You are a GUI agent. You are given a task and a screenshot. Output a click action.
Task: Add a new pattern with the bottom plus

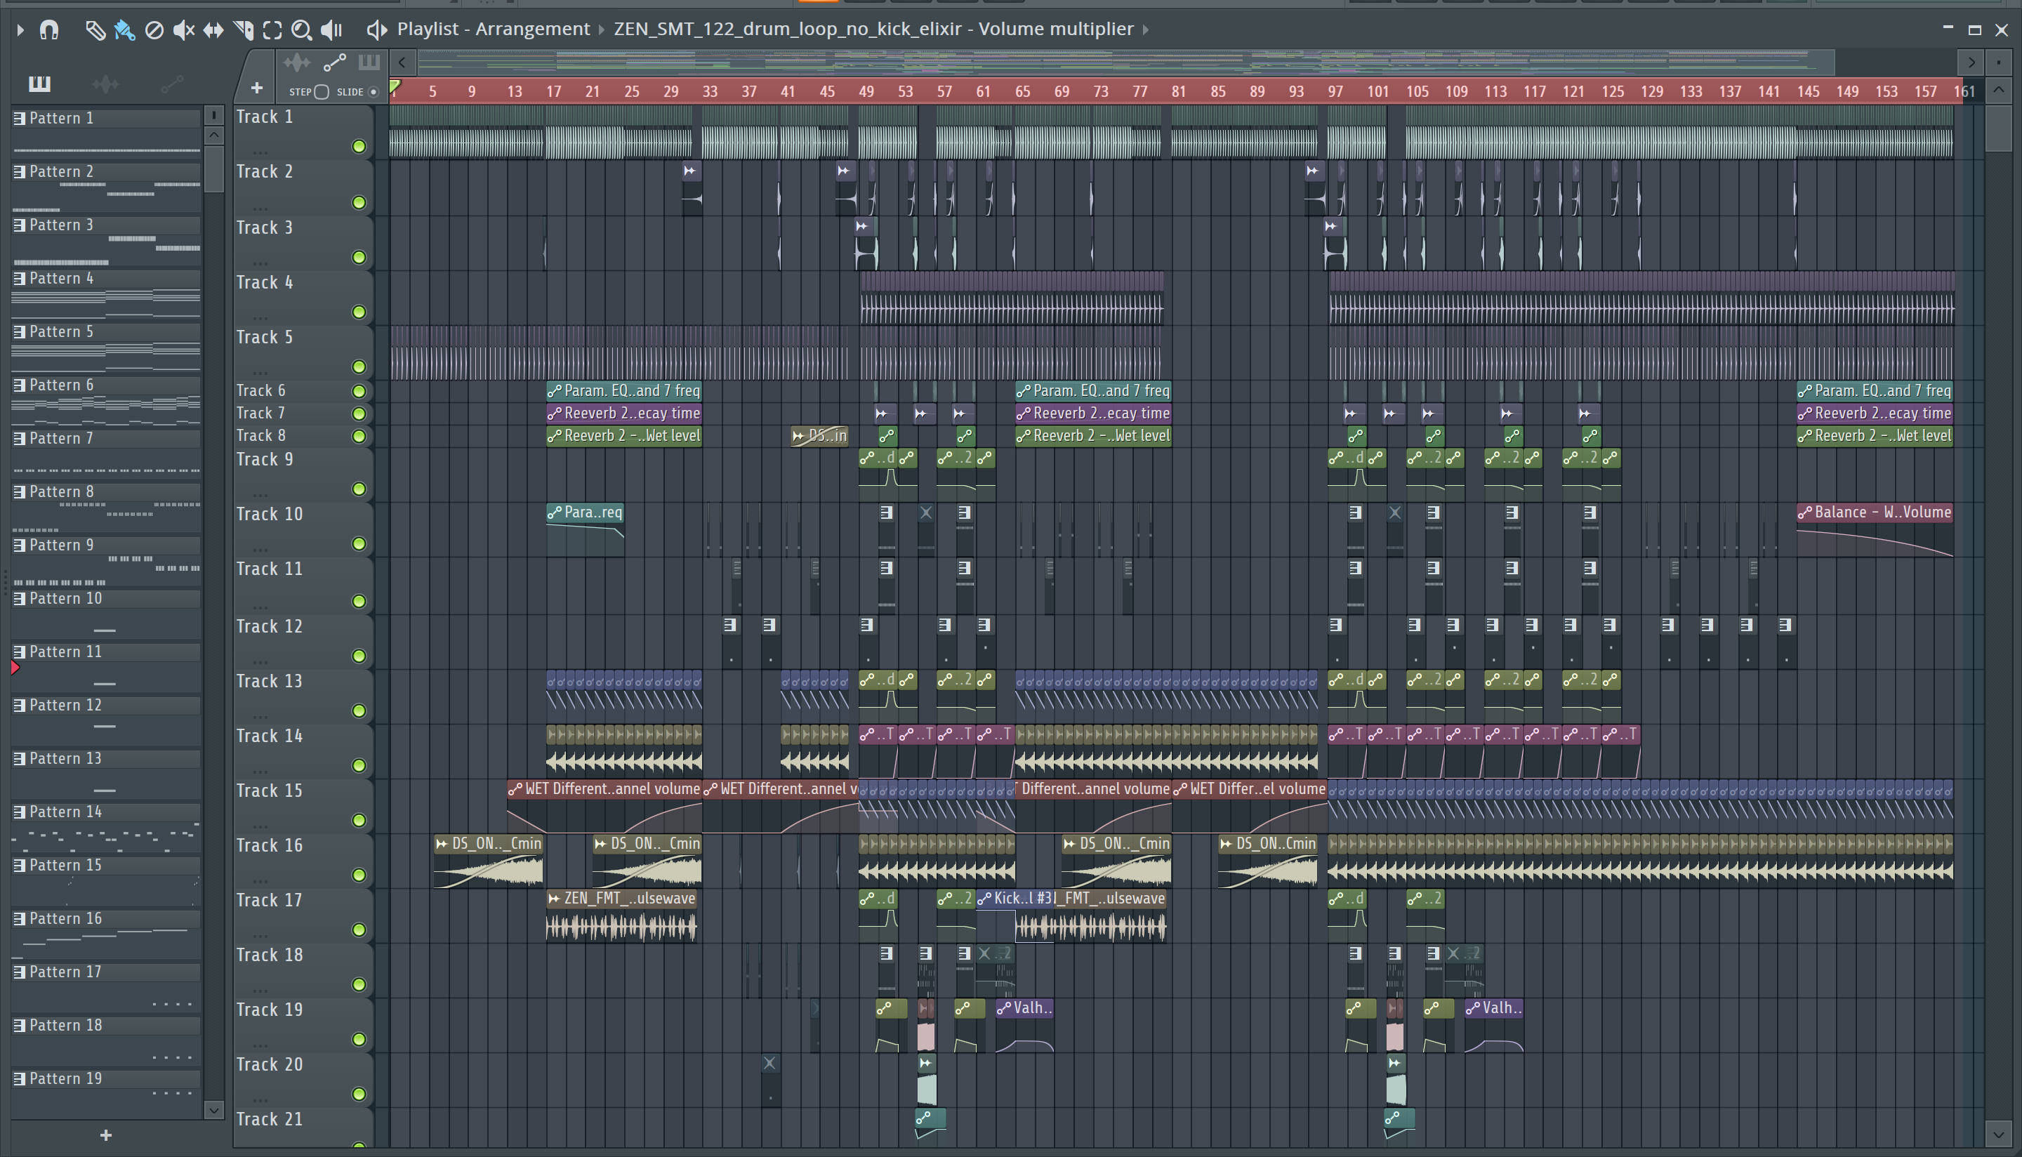tap(106, 1135)
